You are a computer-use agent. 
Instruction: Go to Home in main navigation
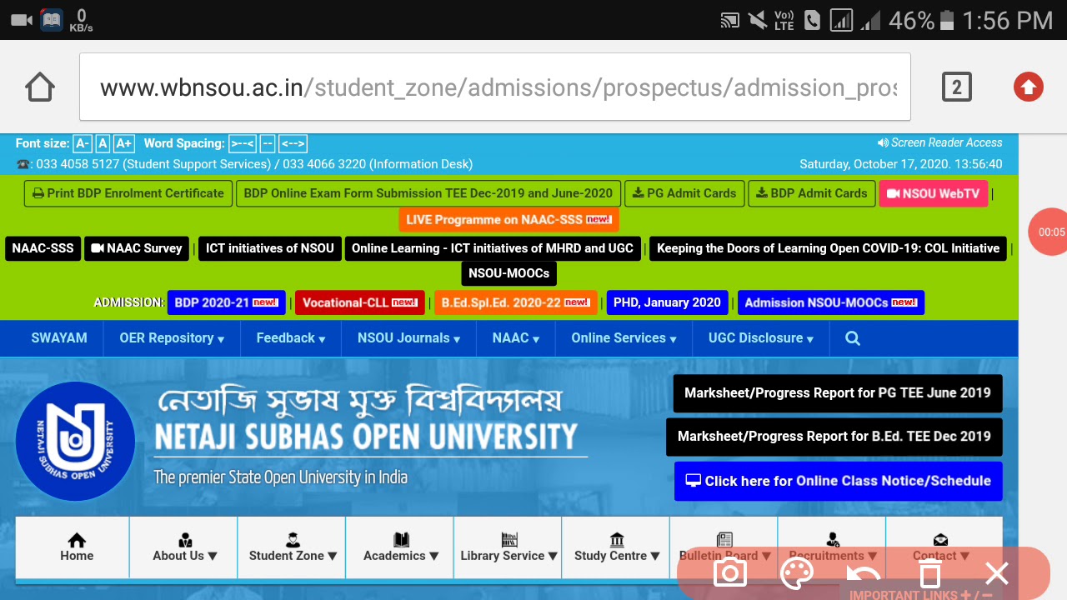[x=77, y=547]
